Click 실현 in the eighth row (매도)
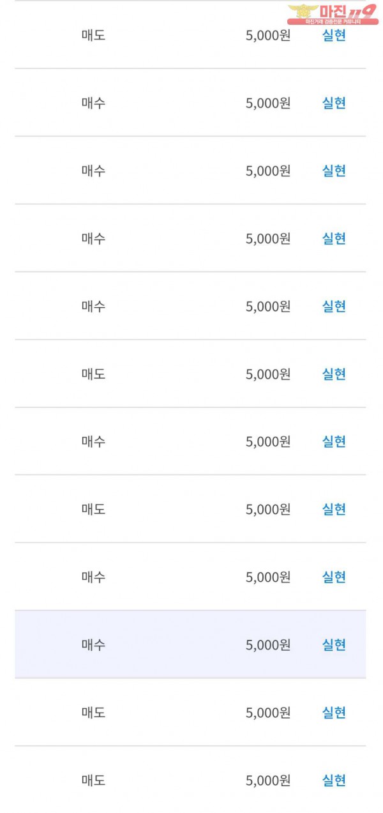 334,510
